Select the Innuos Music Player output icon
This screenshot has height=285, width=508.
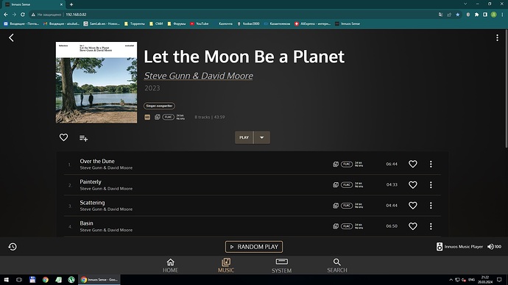tap(439, 247)
